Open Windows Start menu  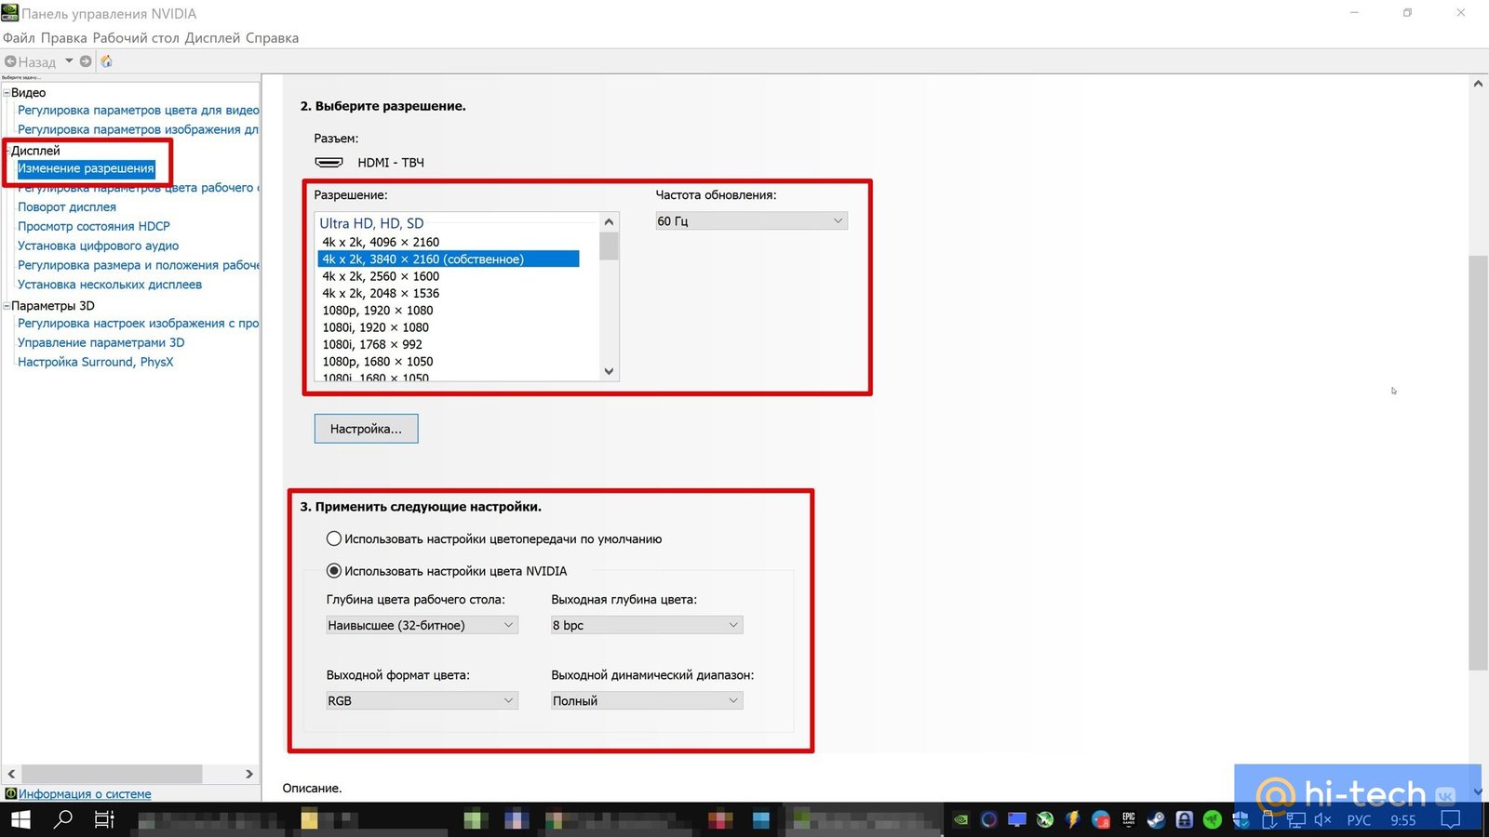20,819
